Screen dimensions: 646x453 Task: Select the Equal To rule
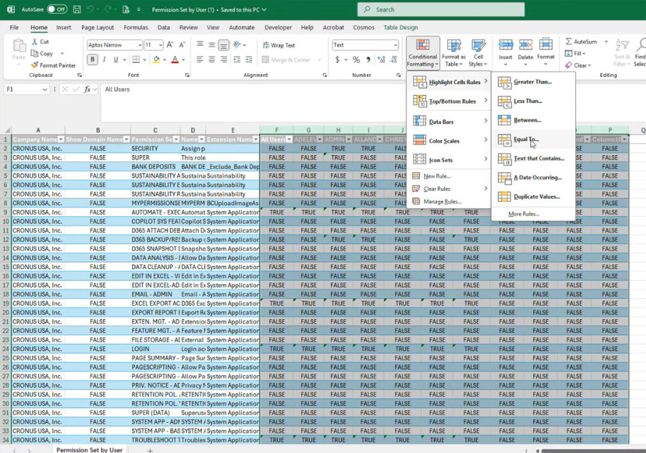(x=533, y=139)
